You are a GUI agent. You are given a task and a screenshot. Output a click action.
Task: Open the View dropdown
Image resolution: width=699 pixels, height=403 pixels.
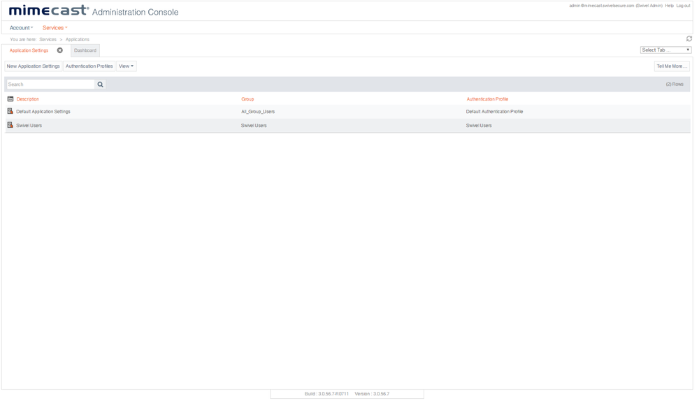pos(124,66)
